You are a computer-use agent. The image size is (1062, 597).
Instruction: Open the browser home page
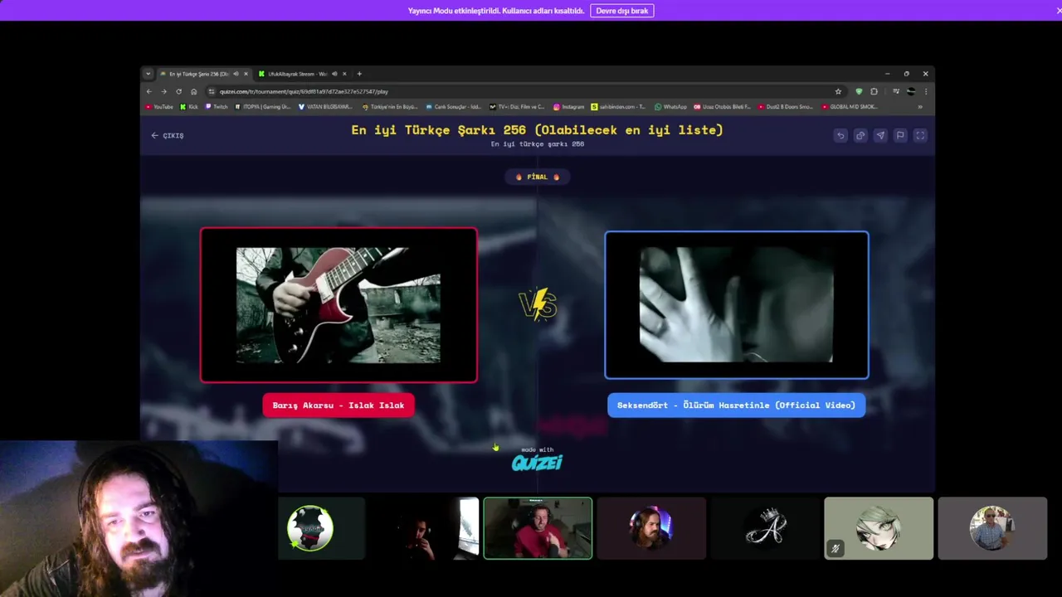coord(193,91)
